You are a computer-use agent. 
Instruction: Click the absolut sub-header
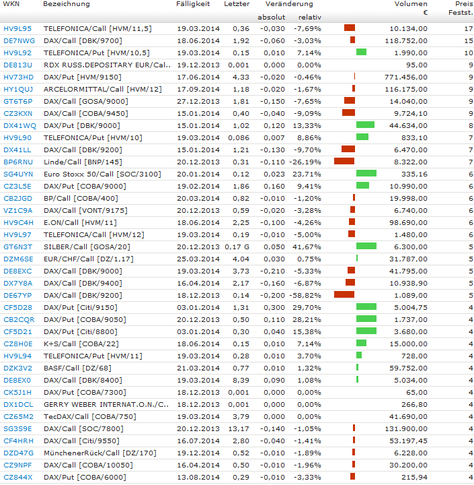pos(272,18)
